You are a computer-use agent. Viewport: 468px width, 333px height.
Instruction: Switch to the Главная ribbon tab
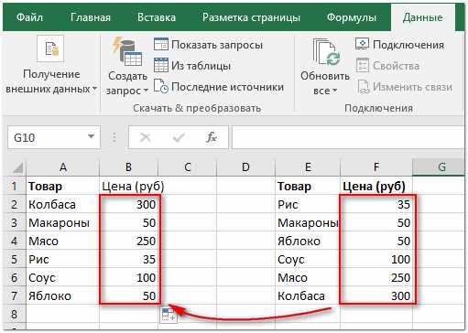[x=91, y=17]
